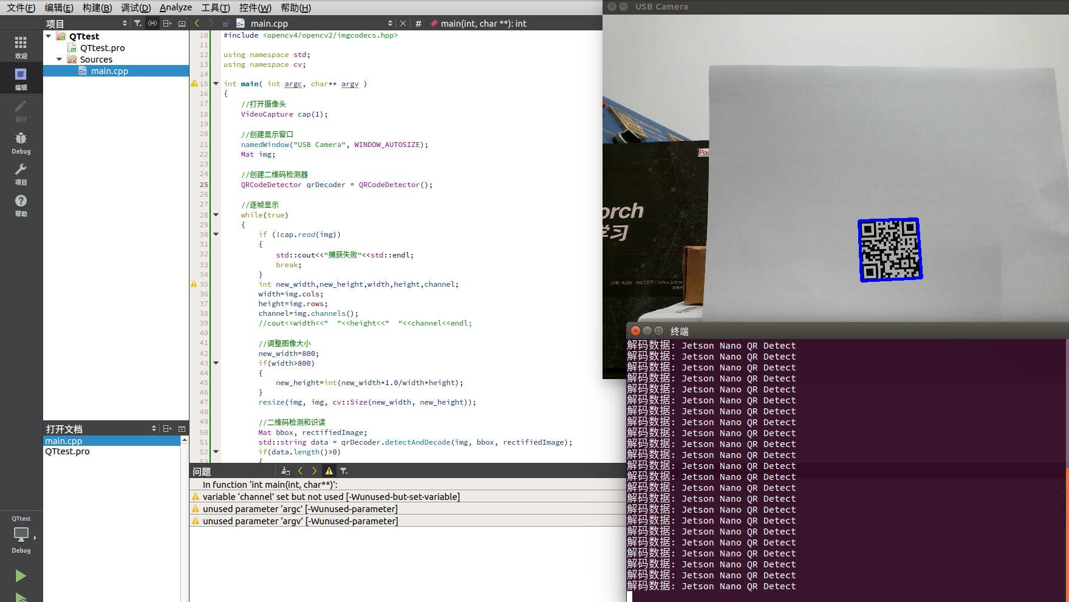Click the line 15 warning marker in editor gutter

coord(194,84)
